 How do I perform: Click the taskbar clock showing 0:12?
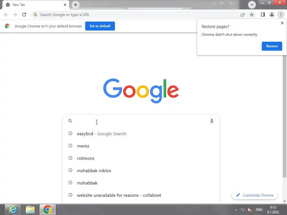point(273,210)
